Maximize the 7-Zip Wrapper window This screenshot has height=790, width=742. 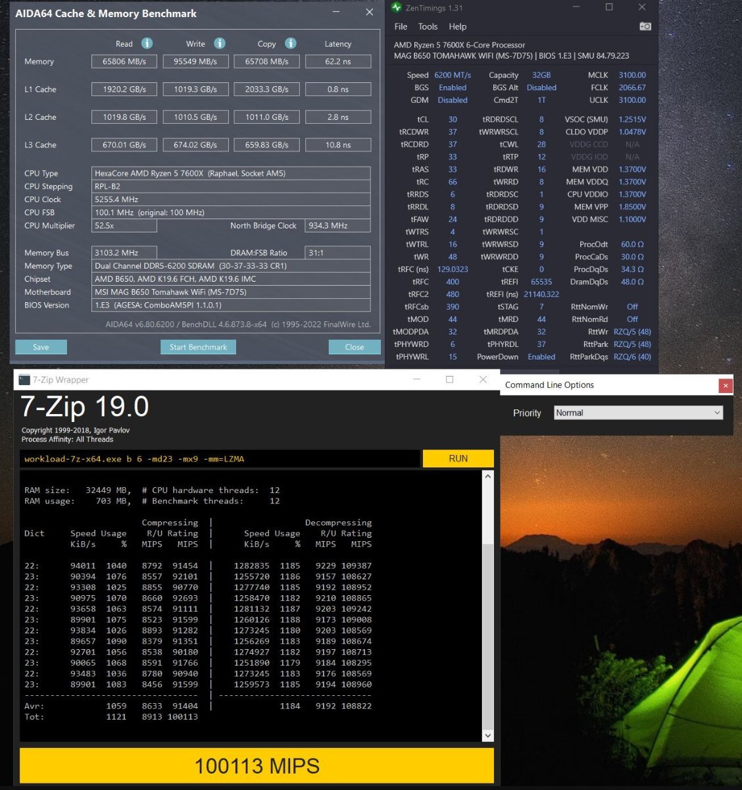(x=450, y=379)
